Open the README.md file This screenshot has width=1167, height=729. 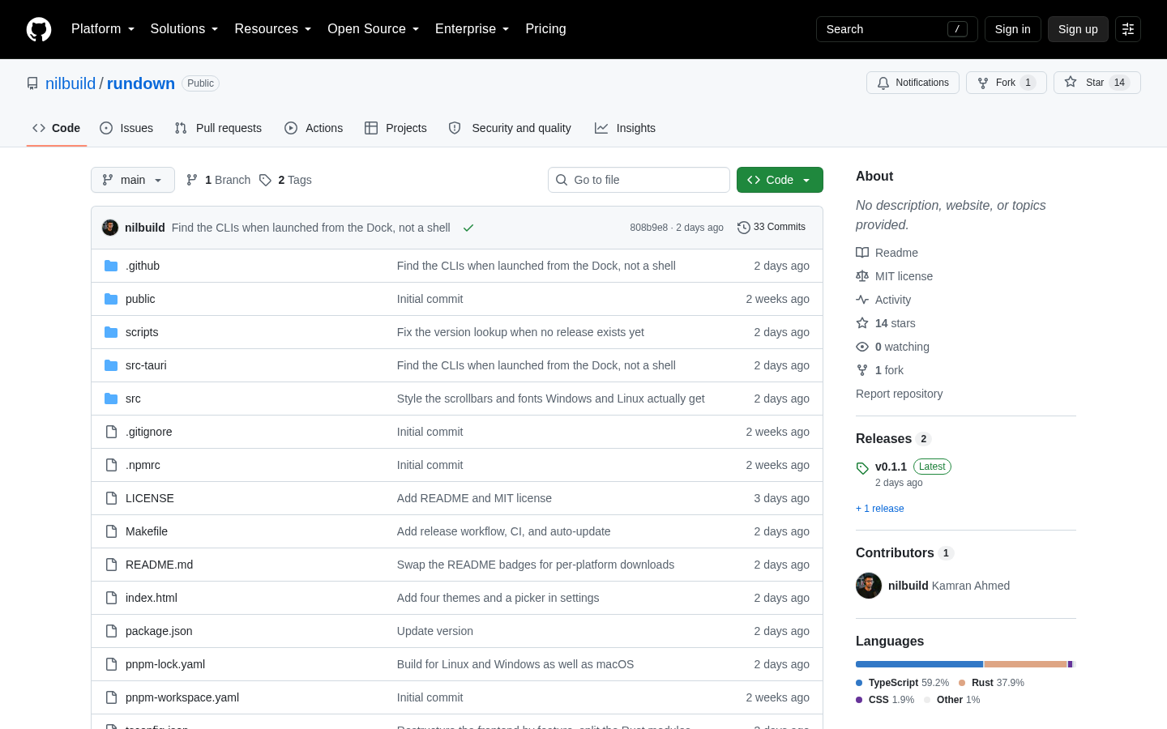[159, 565]
